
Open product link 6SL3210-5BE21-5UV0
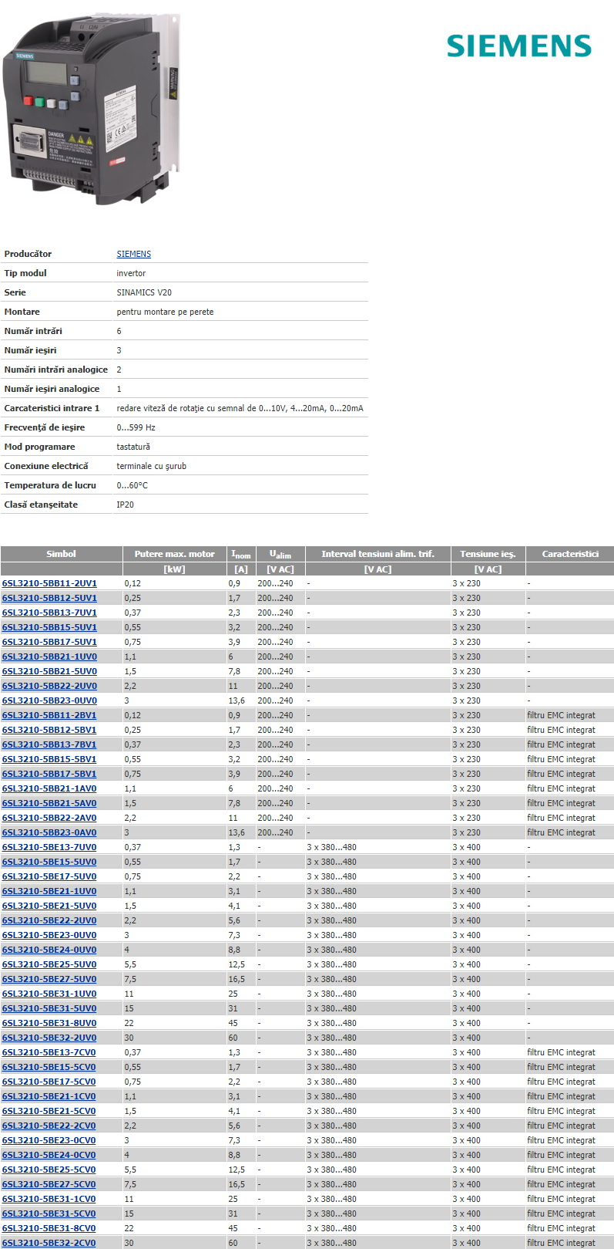click(x=49, y=906)
